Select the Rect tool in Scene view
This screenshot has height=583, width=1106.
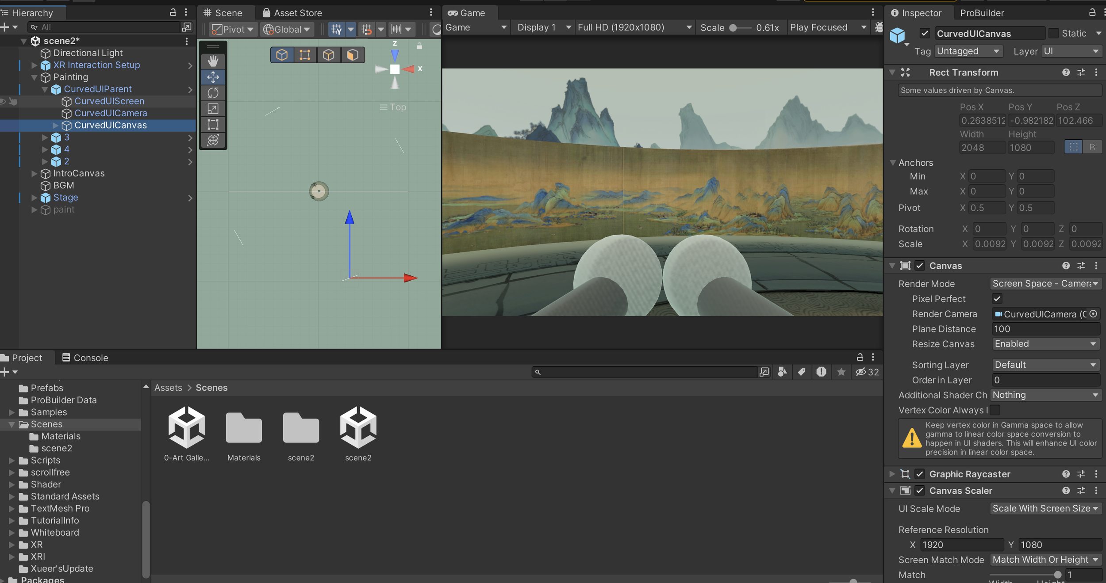tap(213, 125)
